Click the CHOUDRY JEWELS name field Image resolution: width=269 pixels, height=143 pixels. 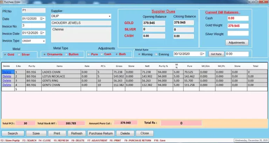(81, 23)
